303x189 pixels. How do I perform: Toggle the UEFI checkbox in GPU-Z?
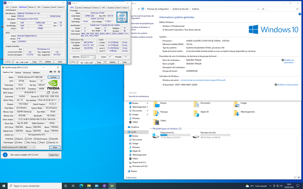point(53,93)
